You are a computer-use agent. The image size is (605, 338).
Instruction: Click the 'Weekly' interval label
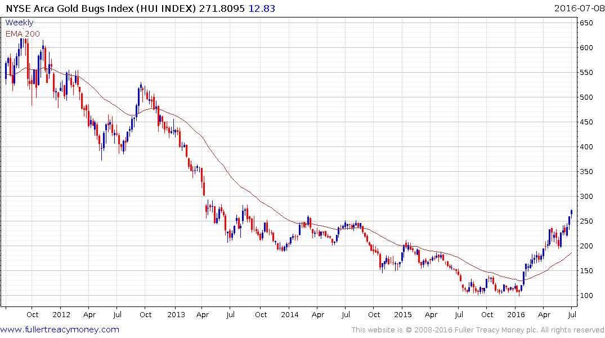19,23
